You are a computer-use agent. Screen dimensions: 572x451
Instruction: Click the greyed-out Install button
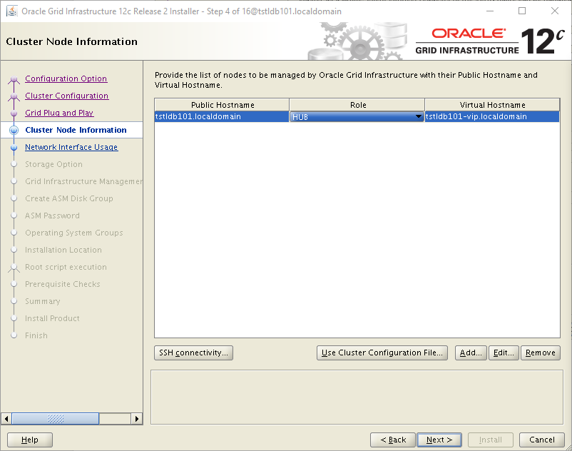491,440
